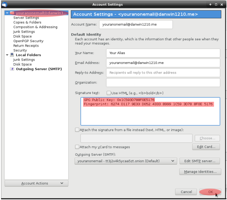Click the OK button

point(210,192)
